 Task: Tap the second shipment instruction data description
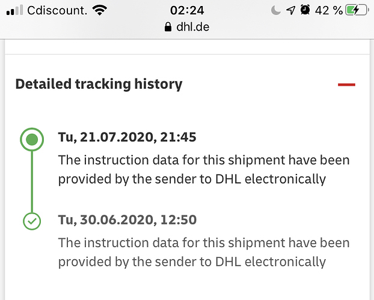pyautogui.click(x=204, y=252)
